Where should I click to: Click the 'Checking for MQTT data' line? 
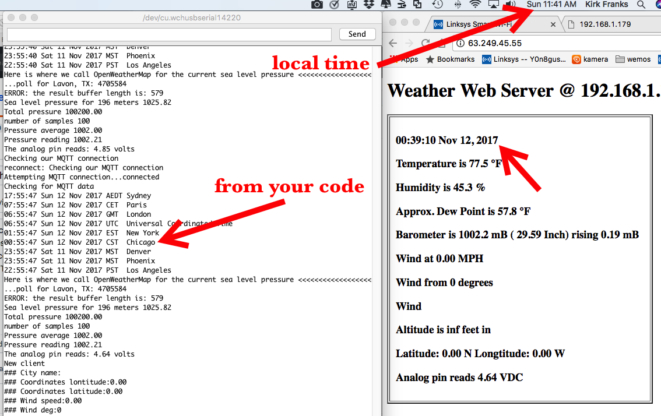(x=49, y=186)
